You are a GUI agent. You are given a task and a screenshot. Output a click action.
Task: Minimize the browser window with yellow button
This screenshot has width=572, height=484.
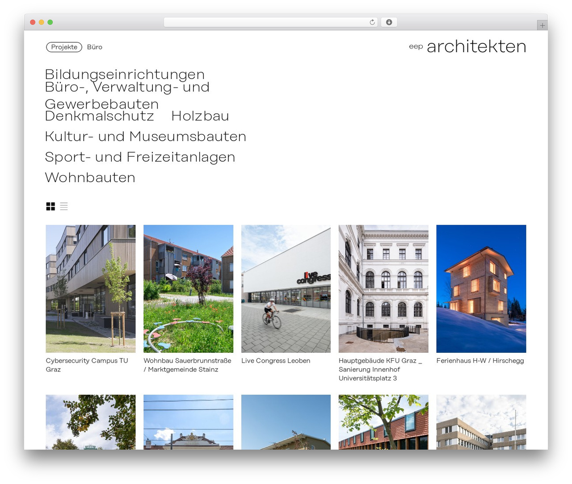[x=42, y=22]
